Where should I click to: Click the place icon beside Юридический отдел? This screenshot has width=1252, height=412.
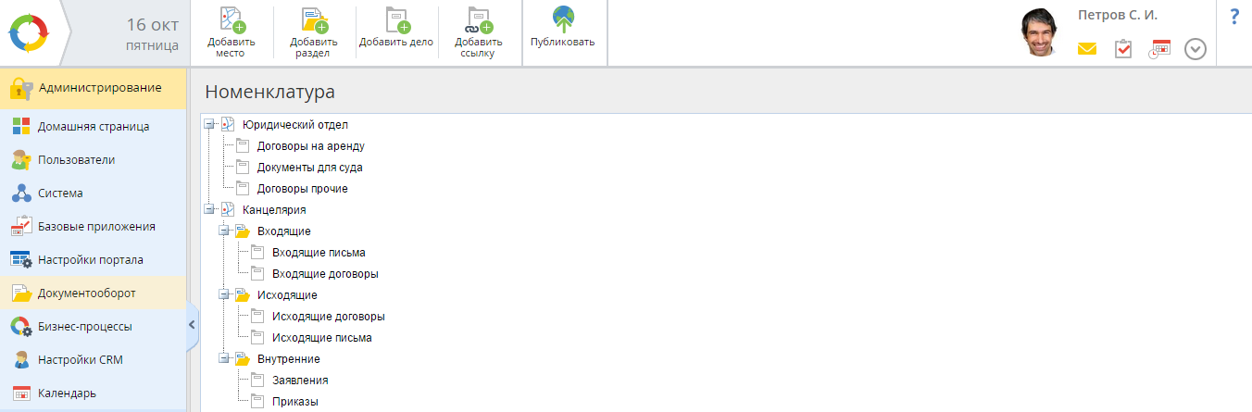[228, 124]
